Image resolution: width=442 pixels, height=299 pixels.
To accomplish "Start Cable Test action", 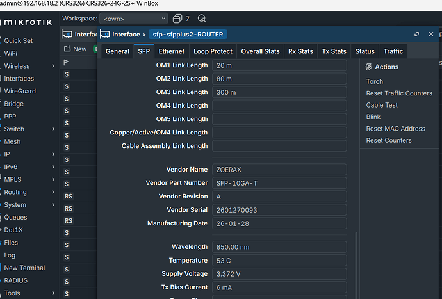I will (382, 105).
